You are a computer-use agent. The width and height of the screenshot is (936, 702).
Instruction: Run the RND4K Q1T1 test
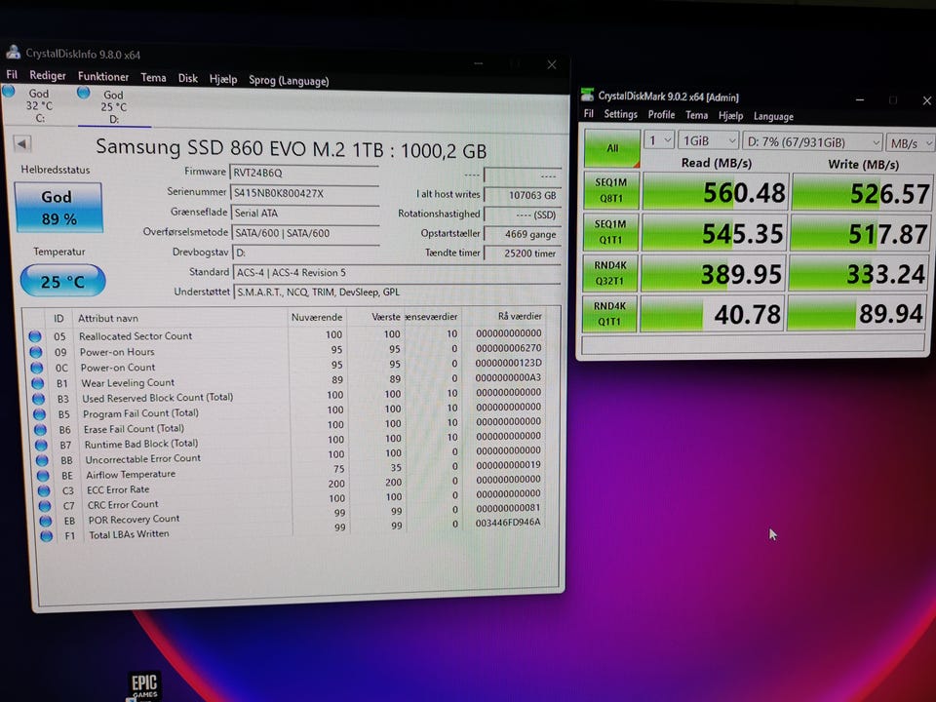pyautogui.click(x=608, y=313)
